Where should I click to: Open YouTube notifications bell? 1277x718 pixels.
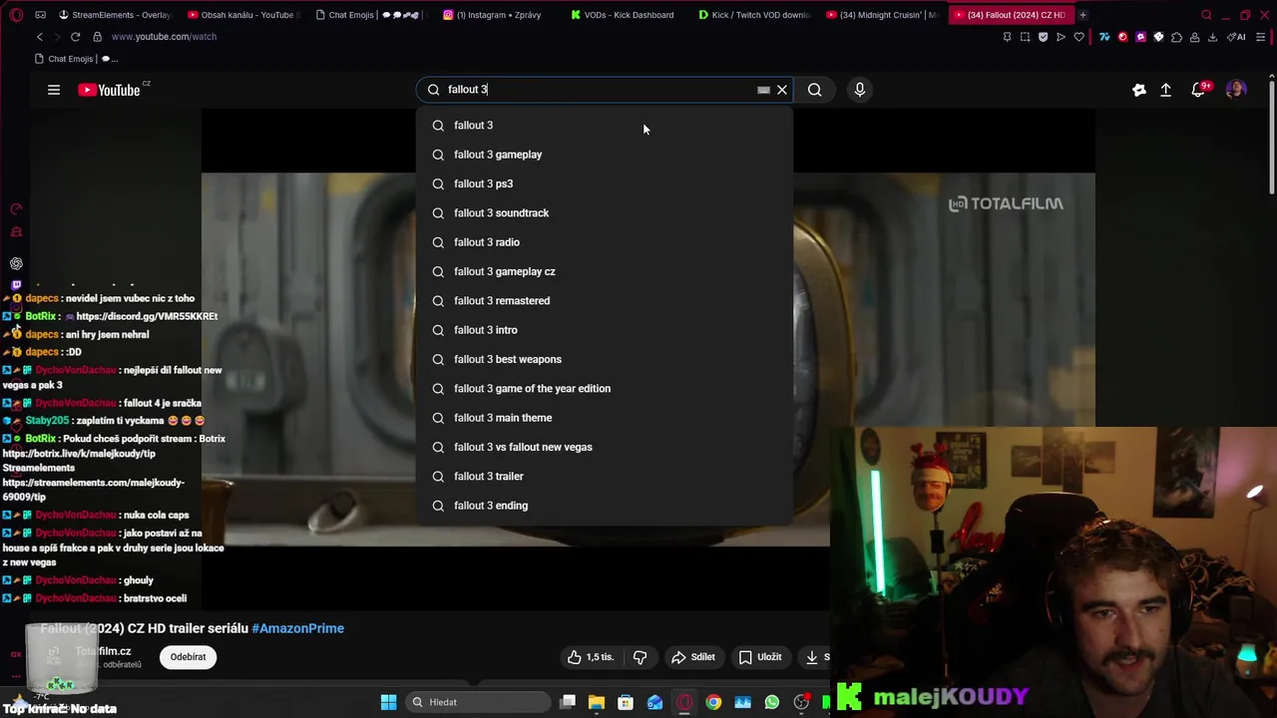(x=1198, y=90)
